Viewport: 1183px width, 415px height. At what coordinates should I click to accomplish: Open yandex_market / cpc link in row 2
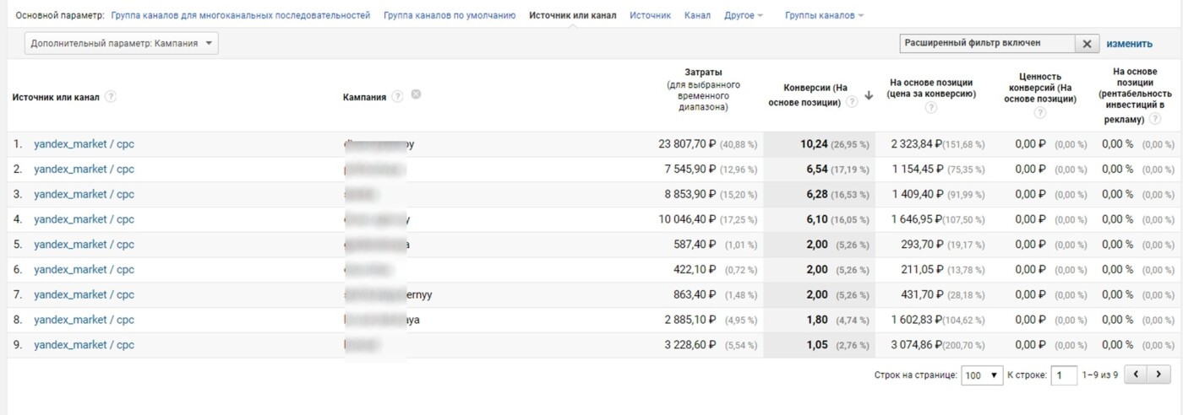pyautogui.click(x=84, y=170)
